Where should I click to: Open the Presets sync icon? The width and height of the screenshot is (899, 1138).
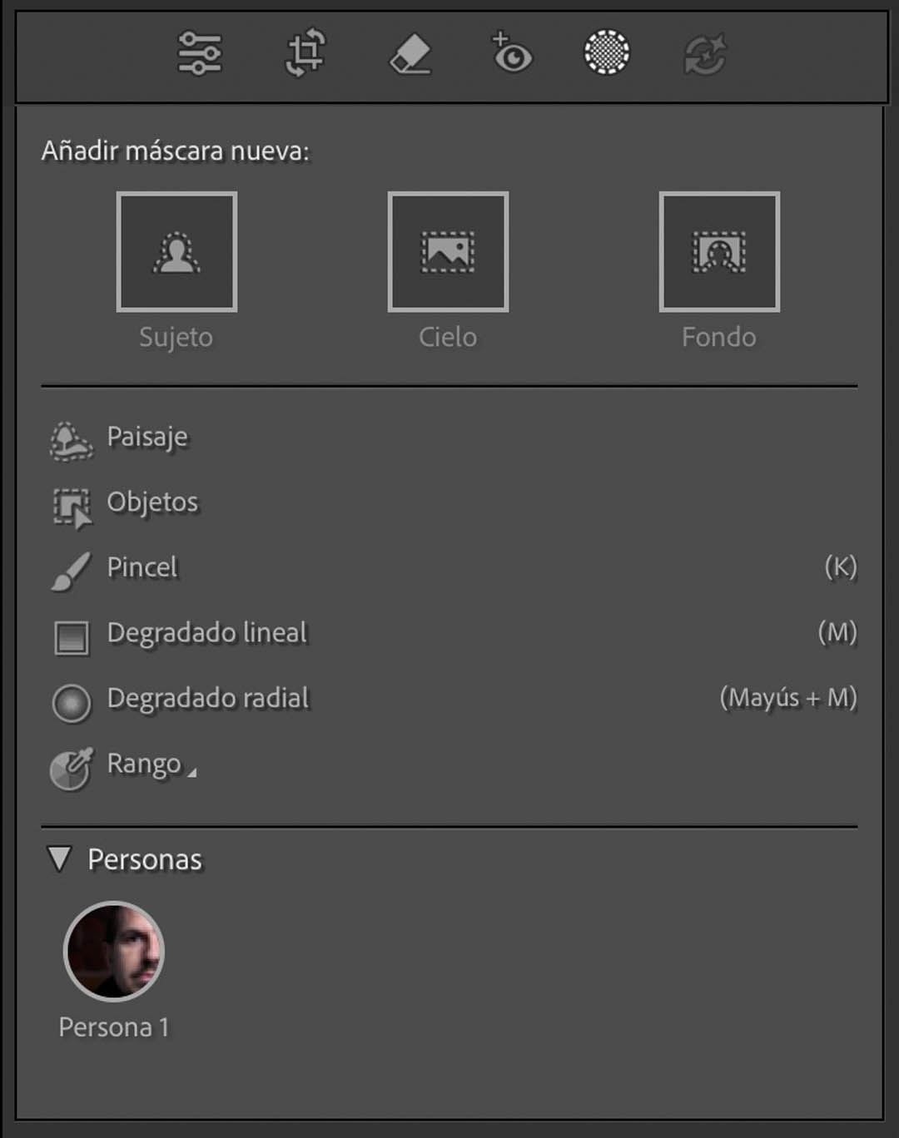coord(706,54)
